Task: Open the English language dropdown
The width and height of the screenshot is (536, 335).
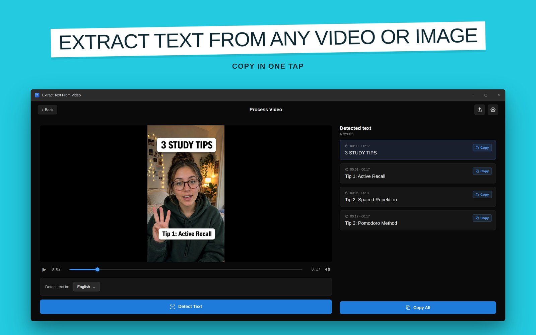Action: (x=86, y=287)
